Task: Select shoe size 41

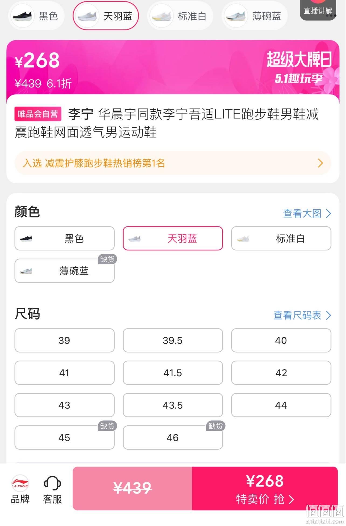Action: (64, 373)
